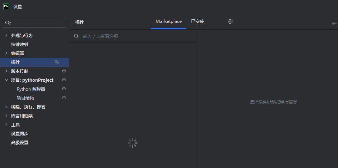
Task: Click the PyCharm logo icon
Action: point(6,6)
